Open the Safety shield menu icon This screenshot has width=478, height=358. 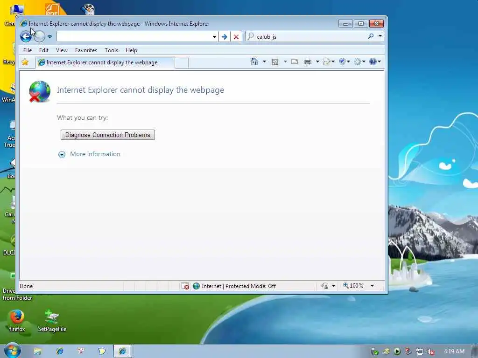coord(344,62)
